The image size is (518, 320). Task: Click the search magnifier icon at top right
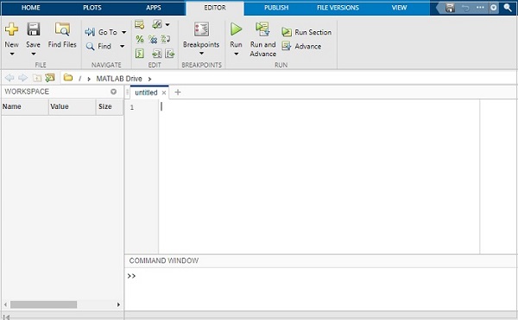click(508, 8)
